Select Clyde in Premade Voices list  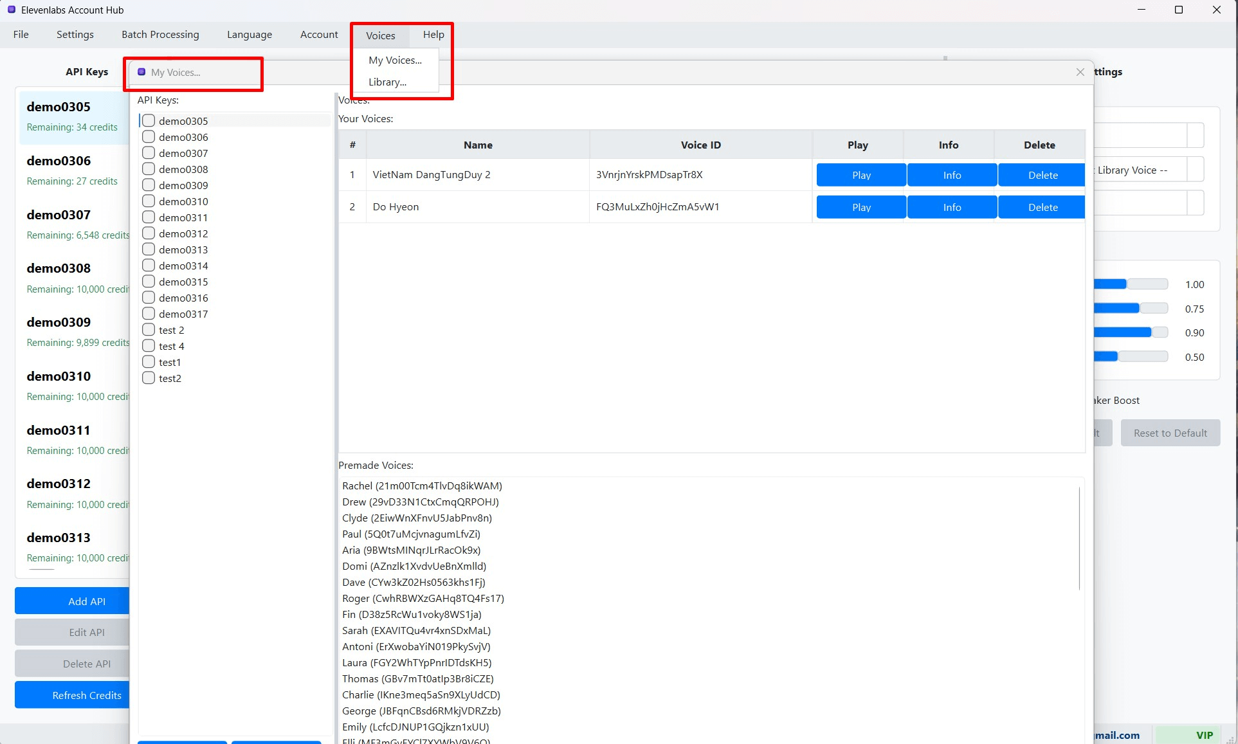click(417, 518)
